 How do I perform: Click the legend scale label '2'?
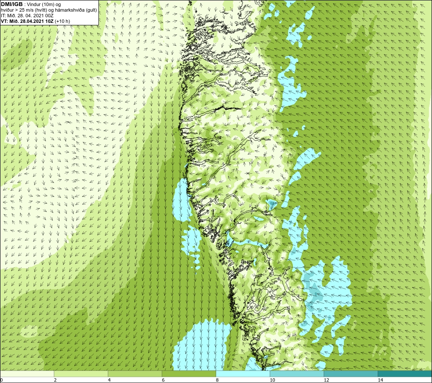55,380
